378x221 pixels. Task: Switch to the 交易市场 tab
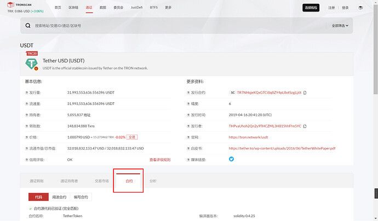click(x=102, y=181)
